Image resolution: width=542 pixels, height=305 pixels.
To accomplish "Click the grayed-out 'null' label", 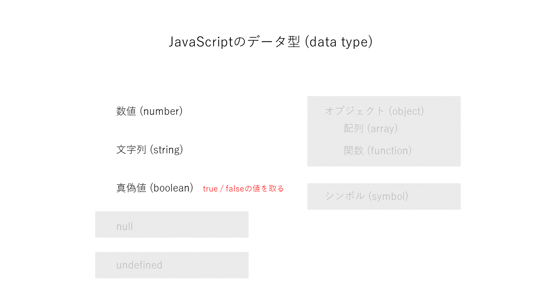I will click(x=125, y=227).
